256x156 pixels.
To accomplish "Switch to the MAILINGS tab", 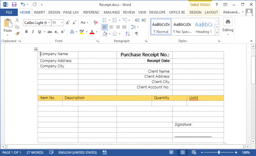I will (x=112, y=12).
